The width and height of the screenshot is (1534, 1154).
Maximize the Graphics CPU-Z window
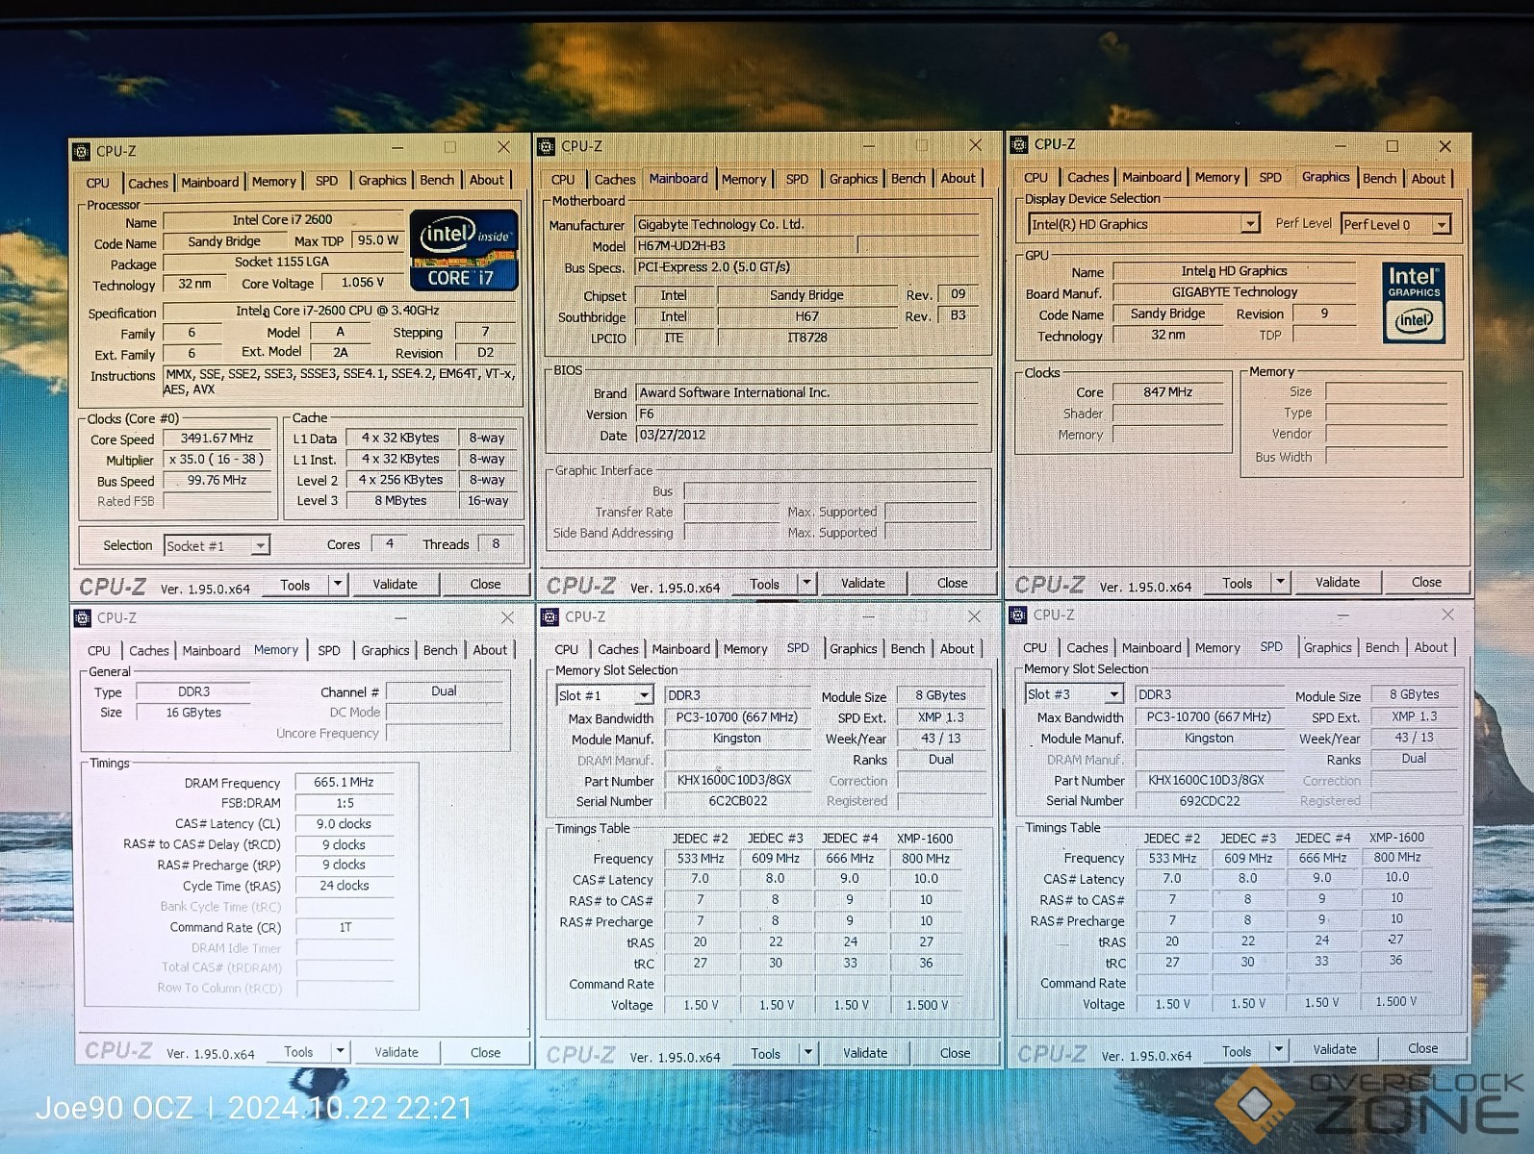(x=1392, y=145)
